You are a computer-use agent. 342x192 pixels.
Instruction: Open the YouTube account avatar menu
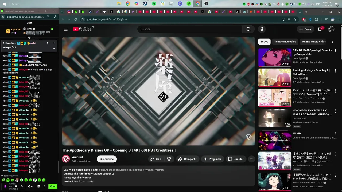point(331,29)
